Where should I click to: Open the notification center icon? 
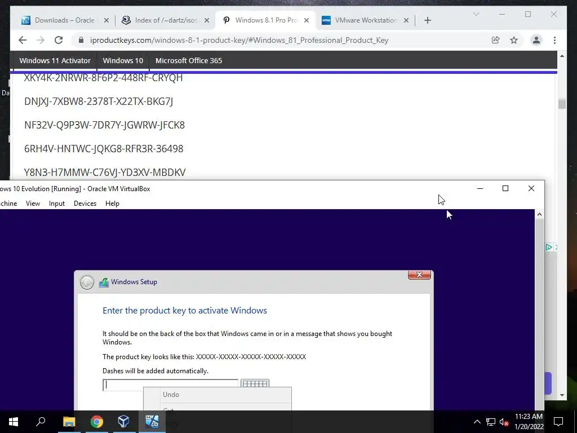(x=558, y=422)
